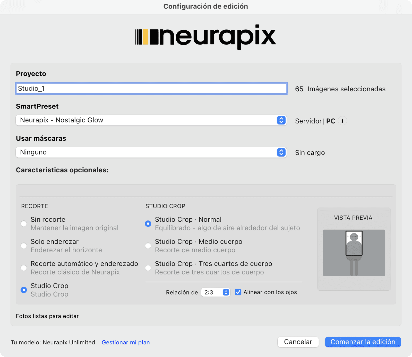Toggle Alinear con los ojos checkbox
412x357 pixels.
coord(238,292)
